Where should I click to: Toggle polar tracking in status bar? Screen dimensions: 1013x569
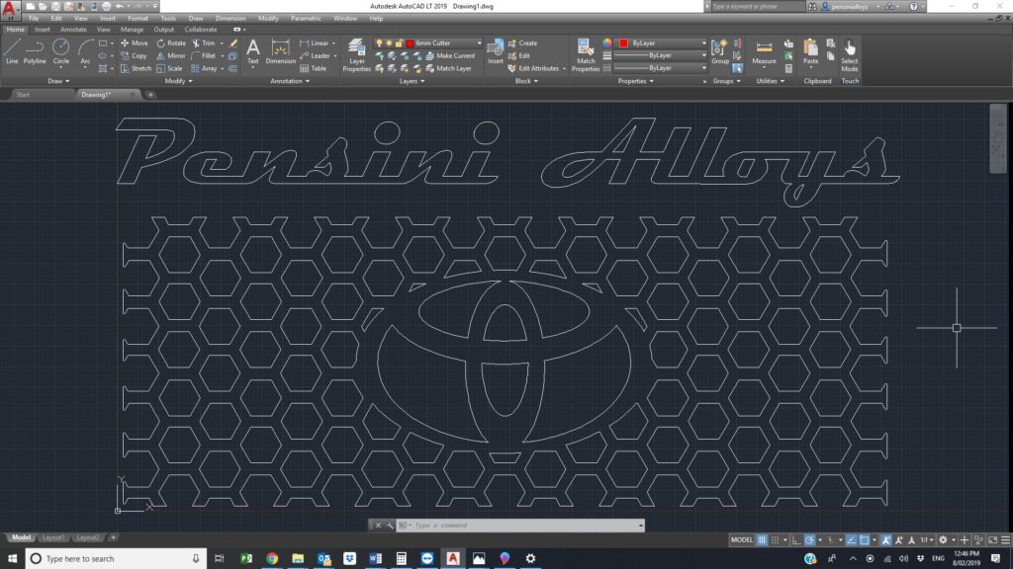pyautogui.click(x=809, y=540)
